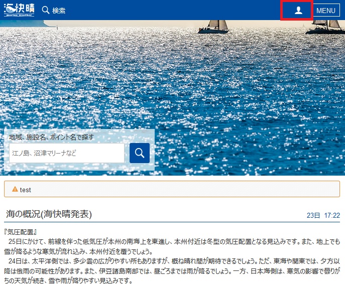Open the MENU button
This screenshot has height=284, width=345.
(326, 11)
